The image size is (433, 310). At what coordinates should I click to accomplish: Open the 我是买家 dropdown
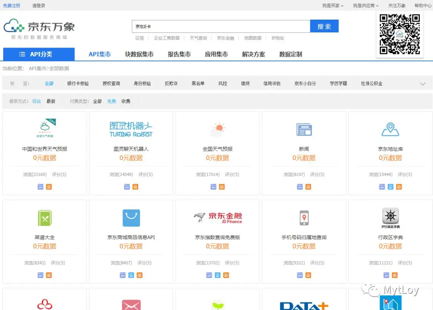(x=333, y=6)
